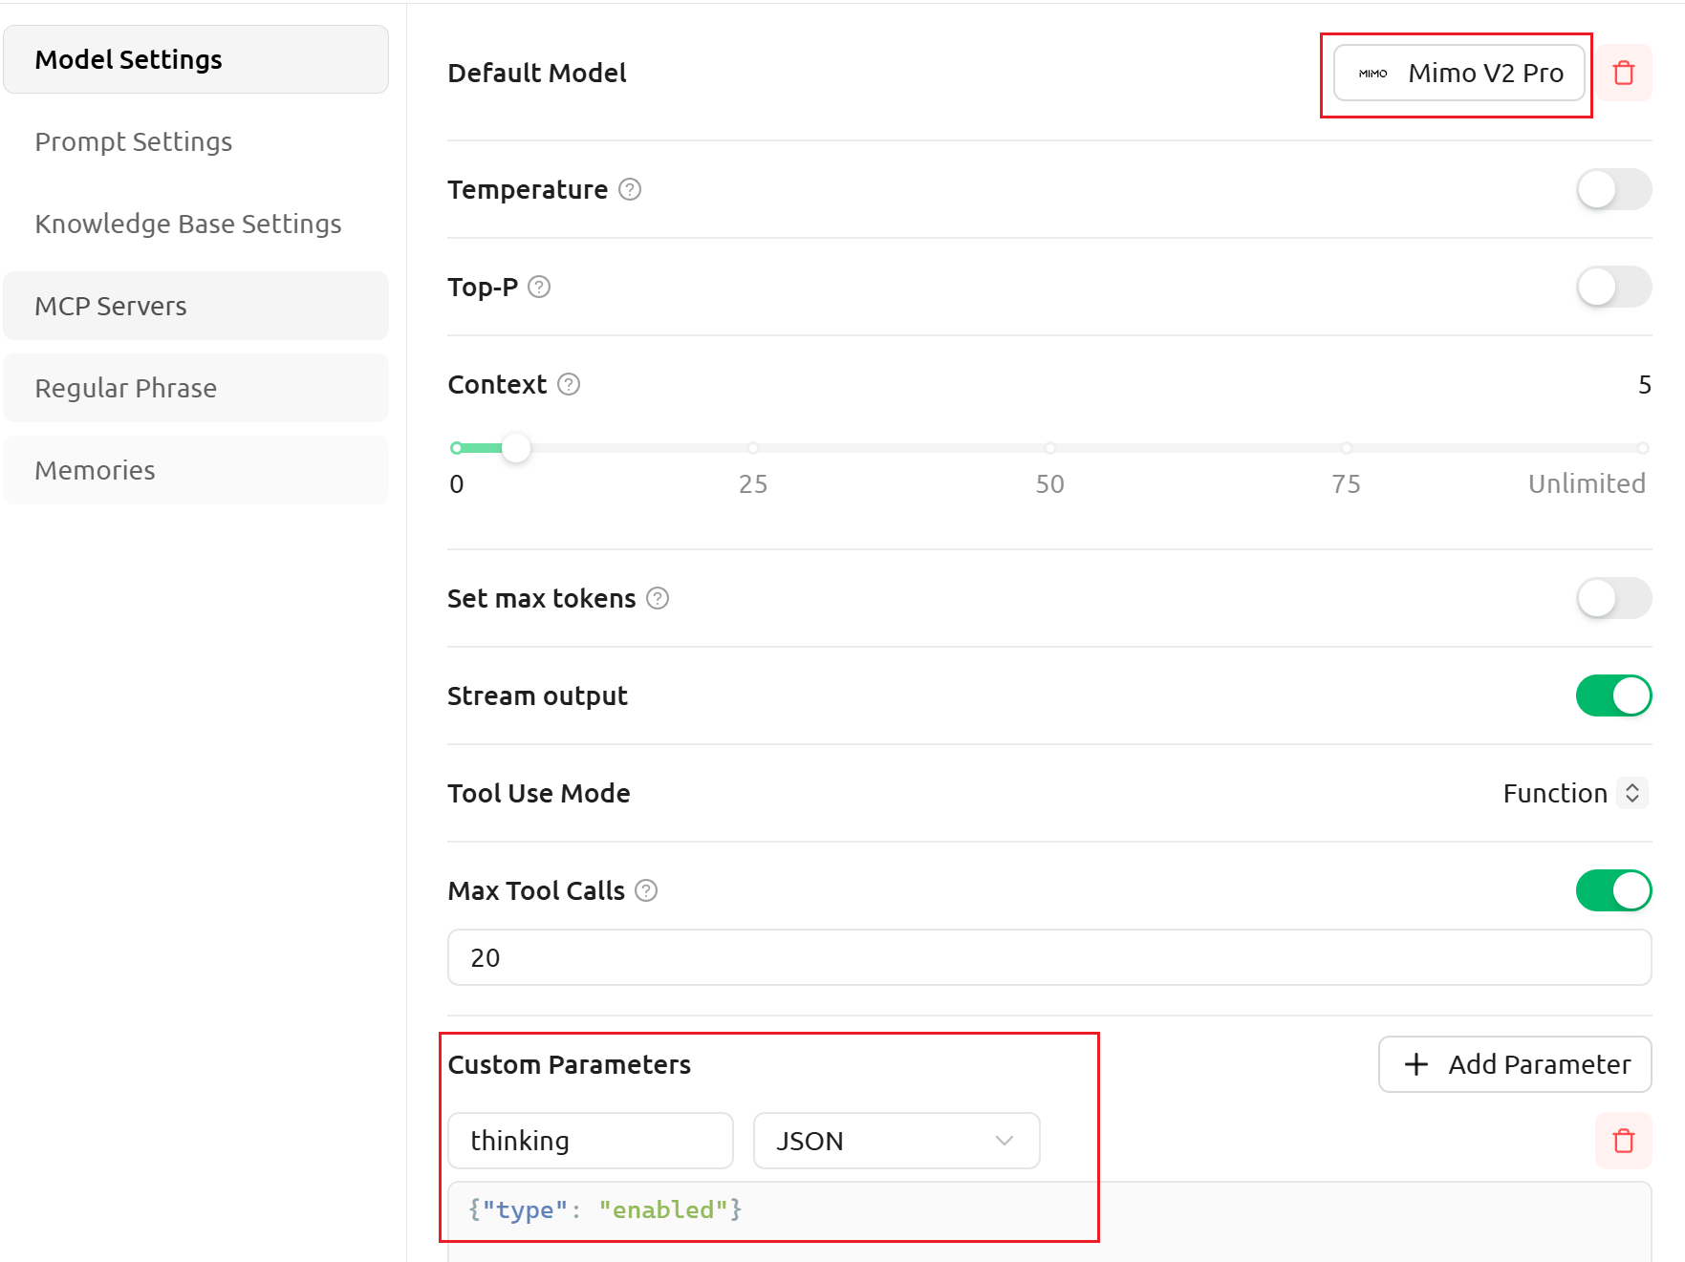Open the JSON parameter type dropdown
Screen dimensions: 1685x1262
[897, 1141]
